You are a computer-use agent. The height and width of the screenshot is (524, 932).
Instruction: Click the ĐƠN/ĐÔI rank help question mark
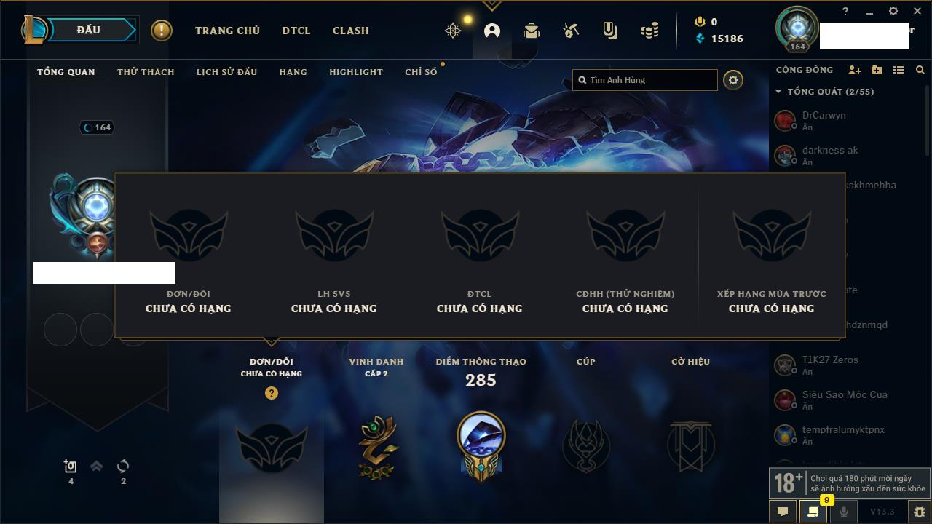[x=272, y=393]
